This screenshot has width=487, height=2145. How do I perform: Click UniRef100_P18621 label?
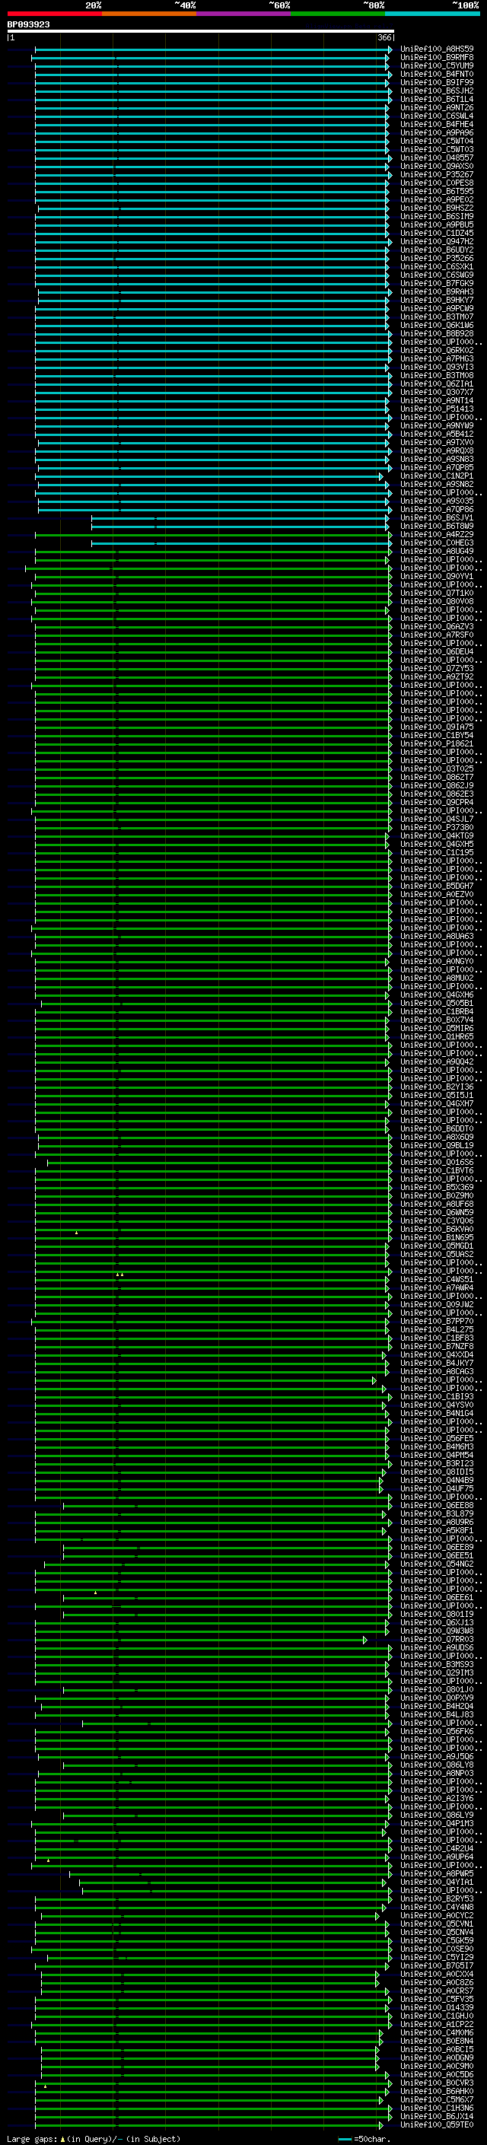[437, 743]
